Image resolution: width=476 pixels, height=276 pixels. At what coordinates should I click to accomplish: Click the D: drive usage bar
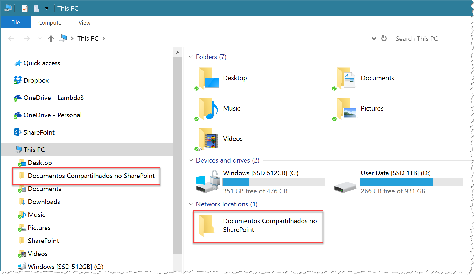[x=412, y=182]
